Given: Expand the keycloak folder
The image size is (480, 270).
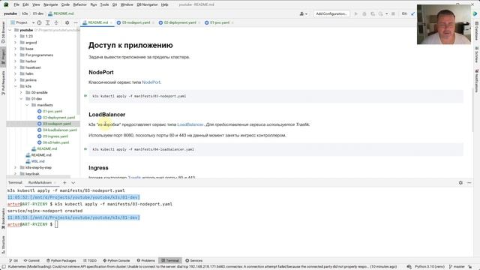Looking at the screenshot, I should point(16,174).
